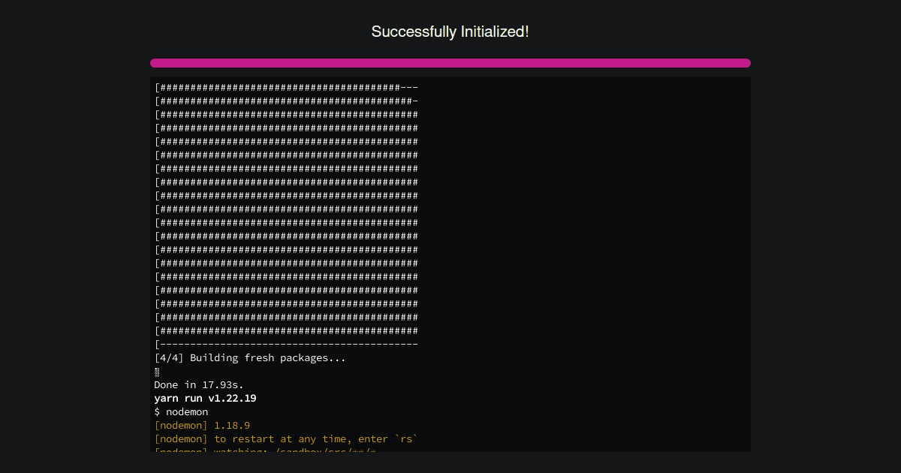Click the first progress hash row
Screen dimensions: 901x473
tap(285, 87)
